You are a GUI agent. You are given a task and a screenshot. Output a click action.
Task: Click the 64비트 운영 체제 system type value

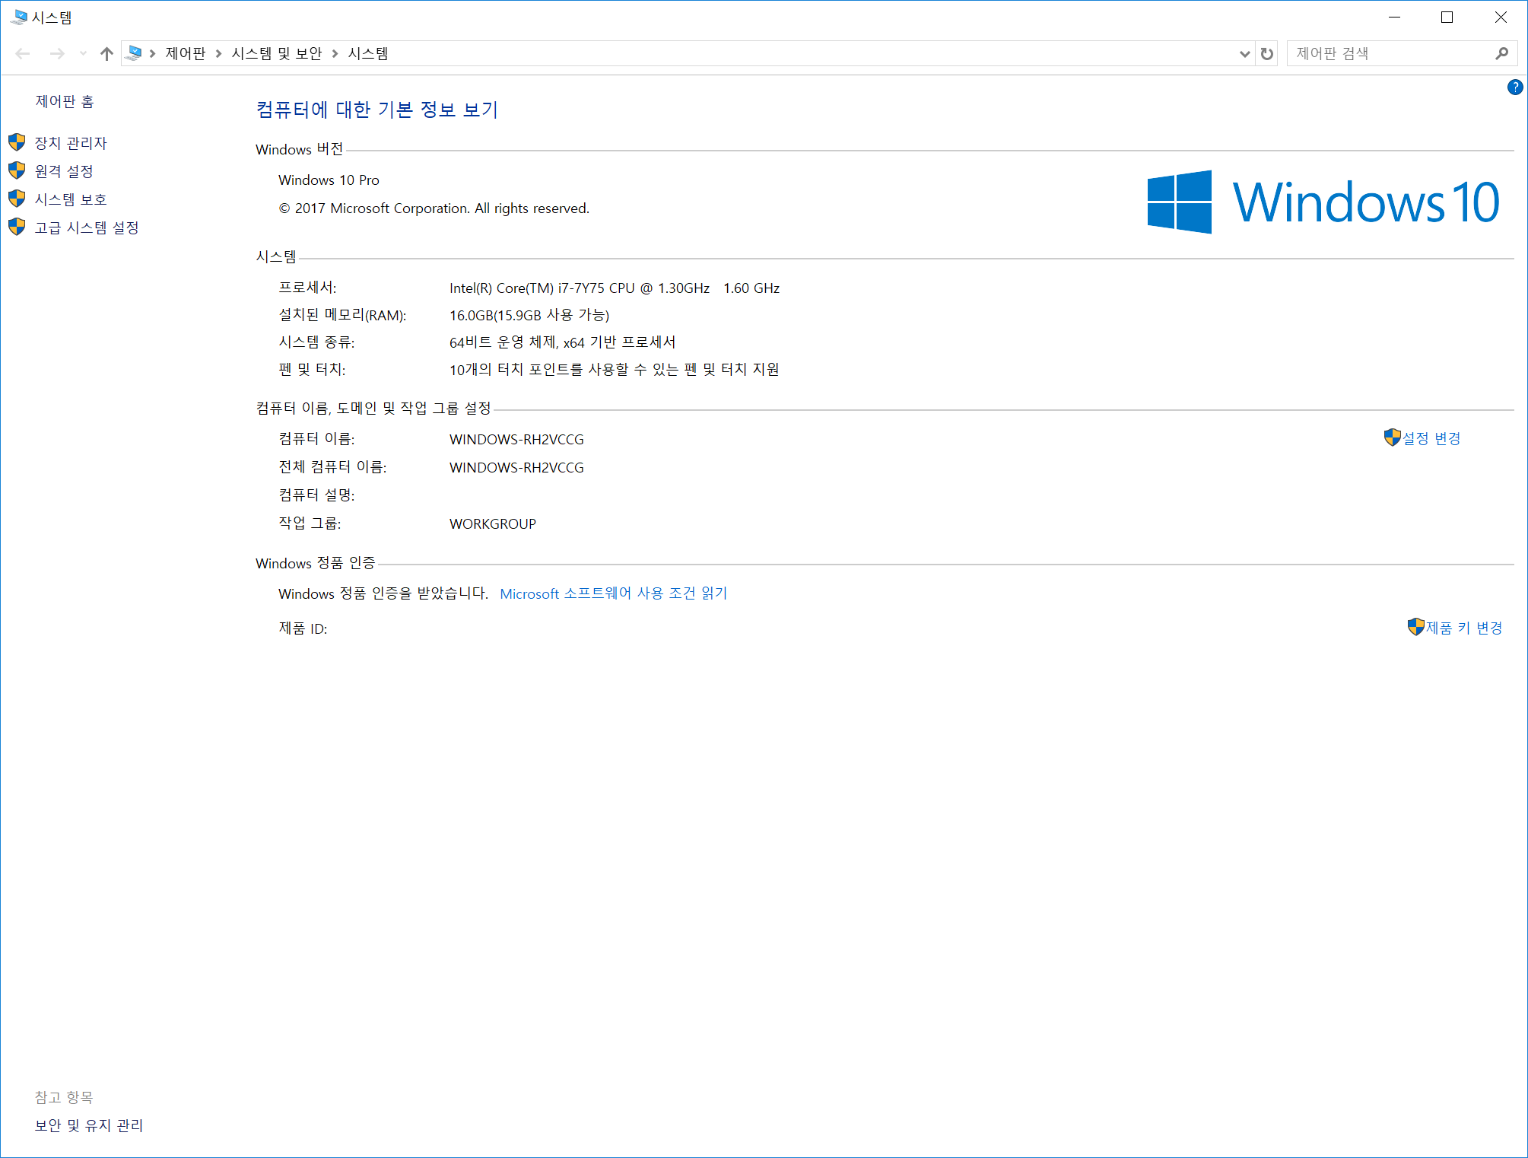point(563,342)
